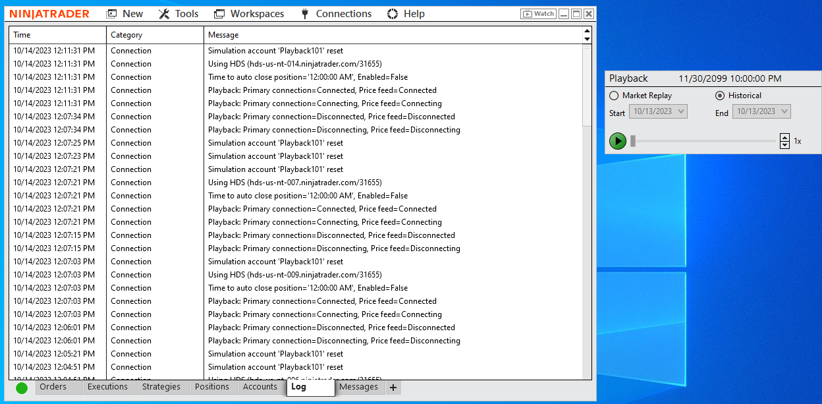Click the log's vertical scrollbar thumb

(587, 86)
